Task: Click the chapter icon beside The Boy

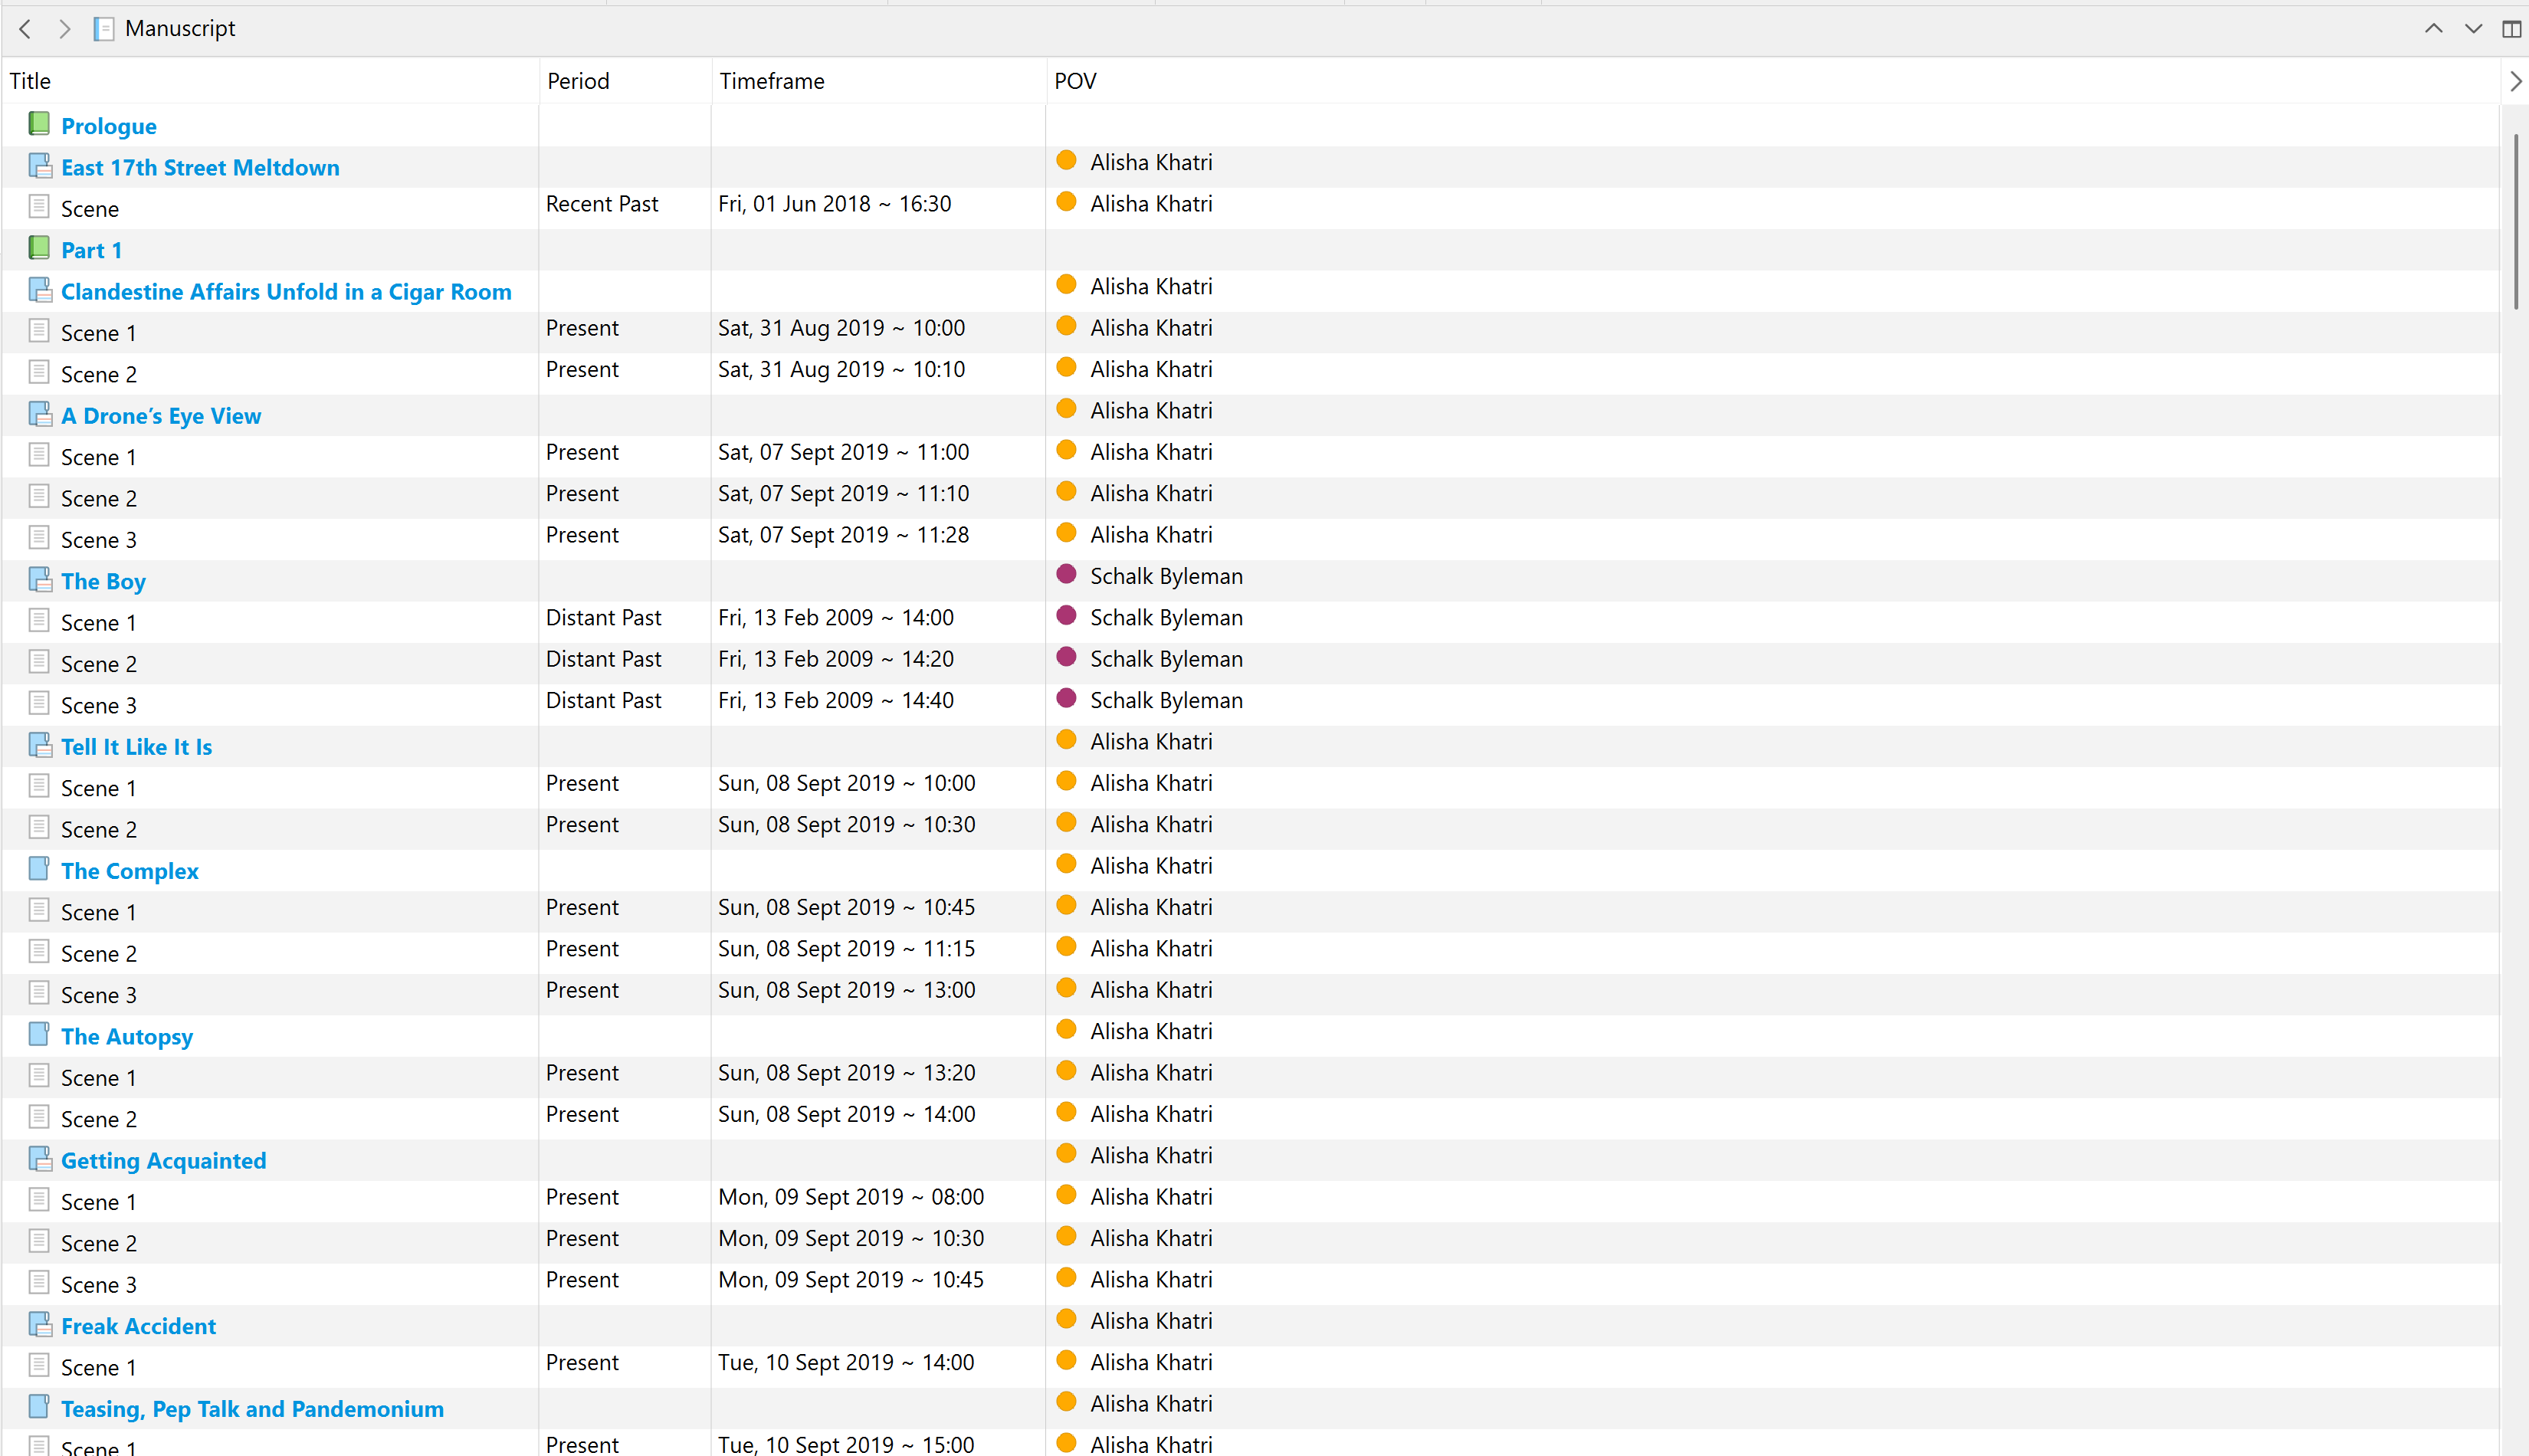Action: click(x=40, y=580)
